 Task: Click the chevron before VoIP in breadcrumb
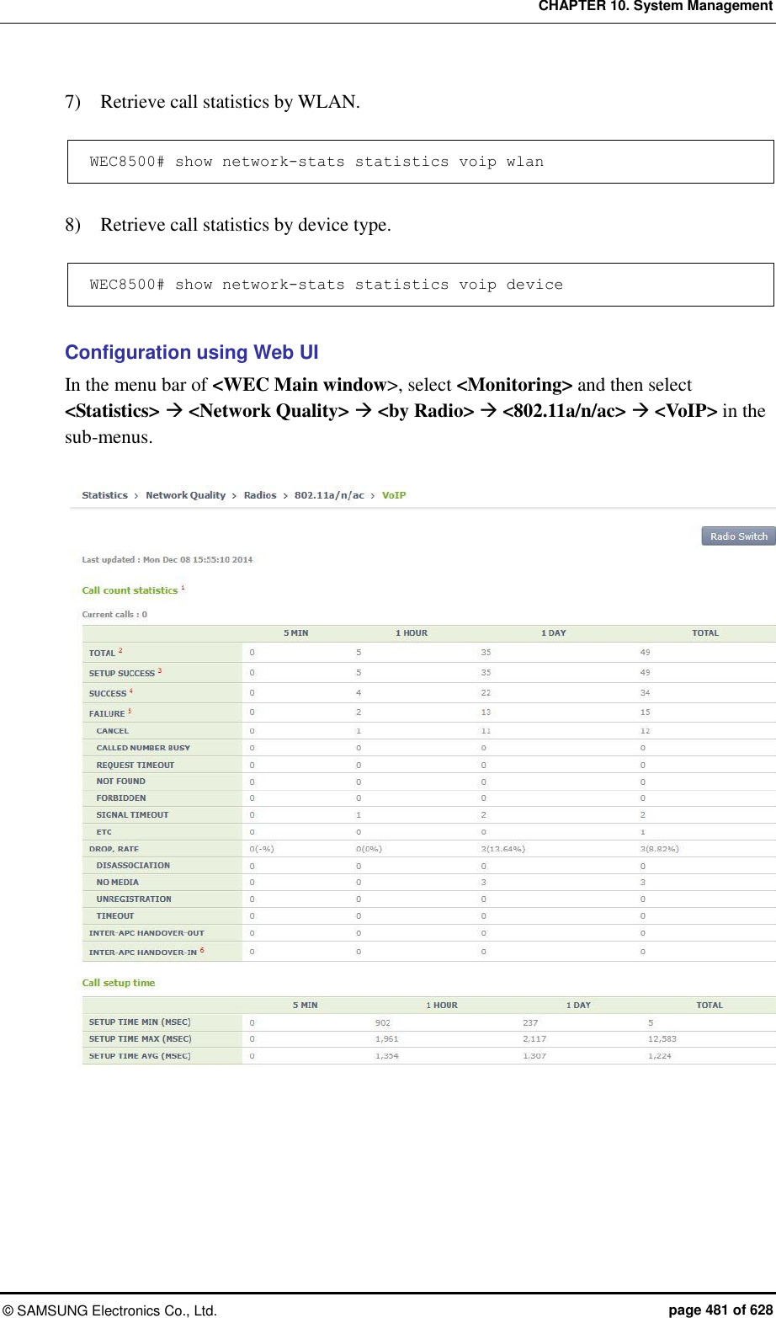coord(372,495)
